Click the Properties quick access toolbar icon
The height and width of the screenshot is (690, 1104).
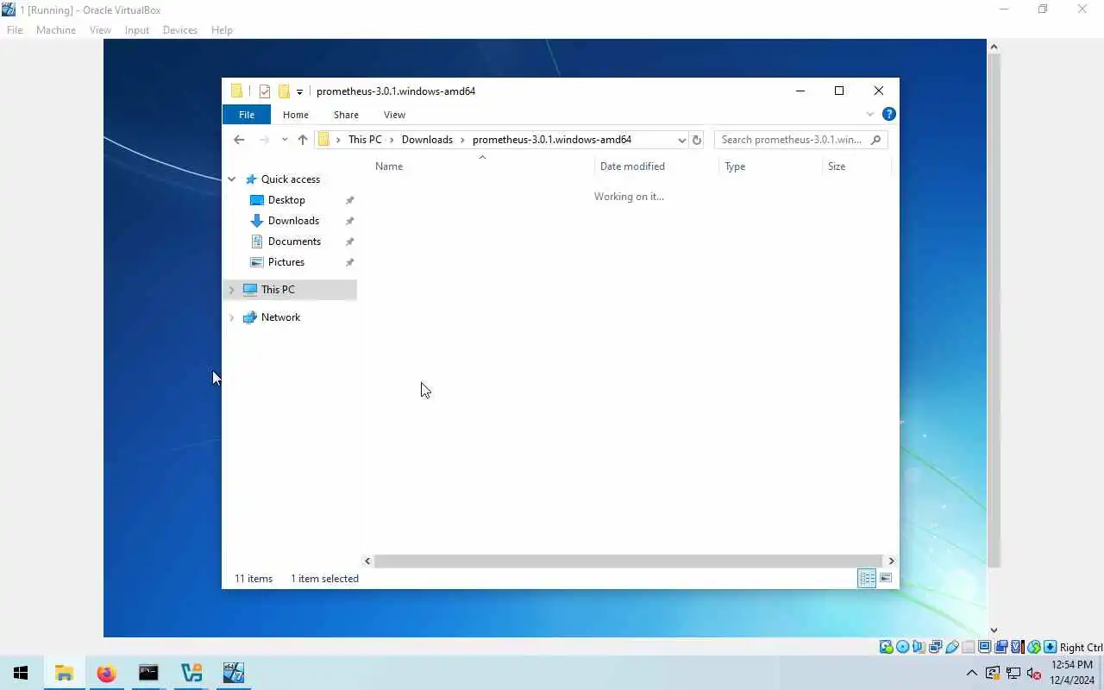tap(265, 91)
